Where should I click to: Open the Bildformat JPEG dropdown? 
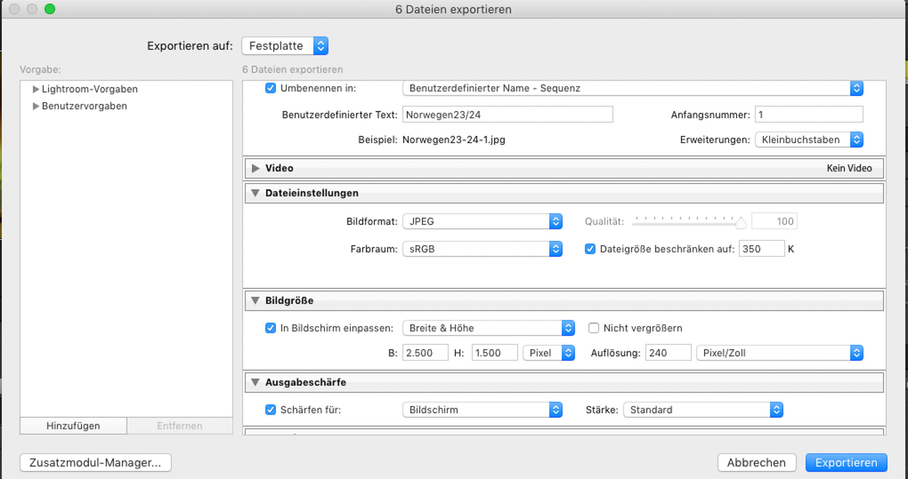[482, 222]
